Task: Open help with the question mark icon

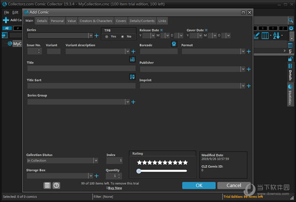Action: coord(57,185)
